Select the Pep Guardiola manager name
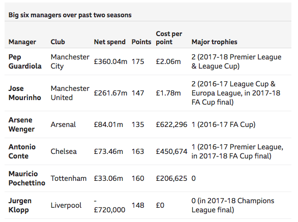Screen dimensions: 298x222 tap(25, 61)
